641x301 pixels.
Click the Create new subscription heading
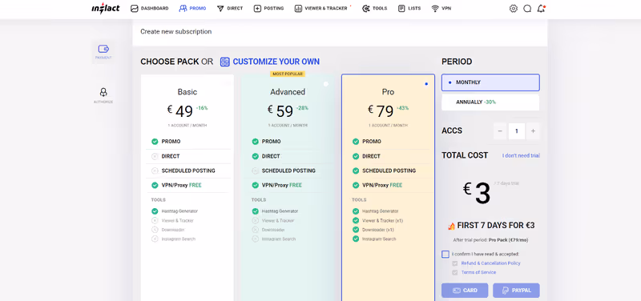[175, 31]
